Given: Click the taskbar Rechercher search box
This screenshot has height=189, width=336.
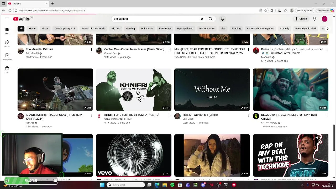Looking at the screenshot, I should tap(126, 185).
